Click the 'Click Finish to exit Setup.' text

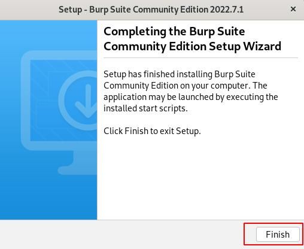tap(152, 131)
